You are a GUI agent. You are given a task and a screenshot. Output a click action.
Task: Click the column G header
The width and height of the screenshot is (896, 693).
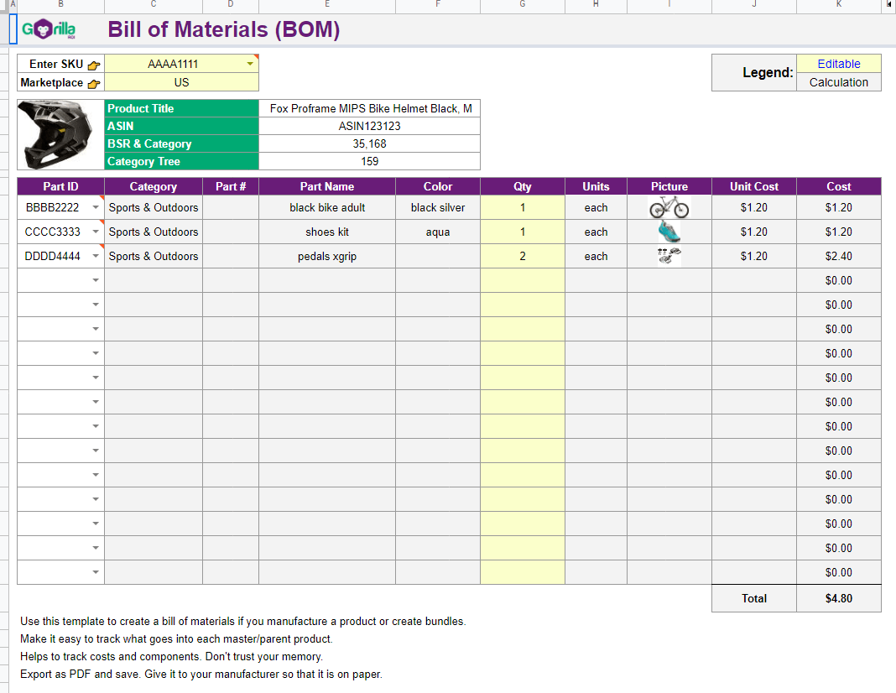pyautogui.click(x=522, y=6)
